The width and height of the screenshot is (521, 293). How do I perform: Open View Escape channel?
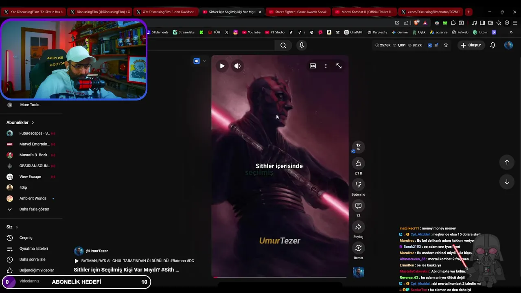coord(31,177)
